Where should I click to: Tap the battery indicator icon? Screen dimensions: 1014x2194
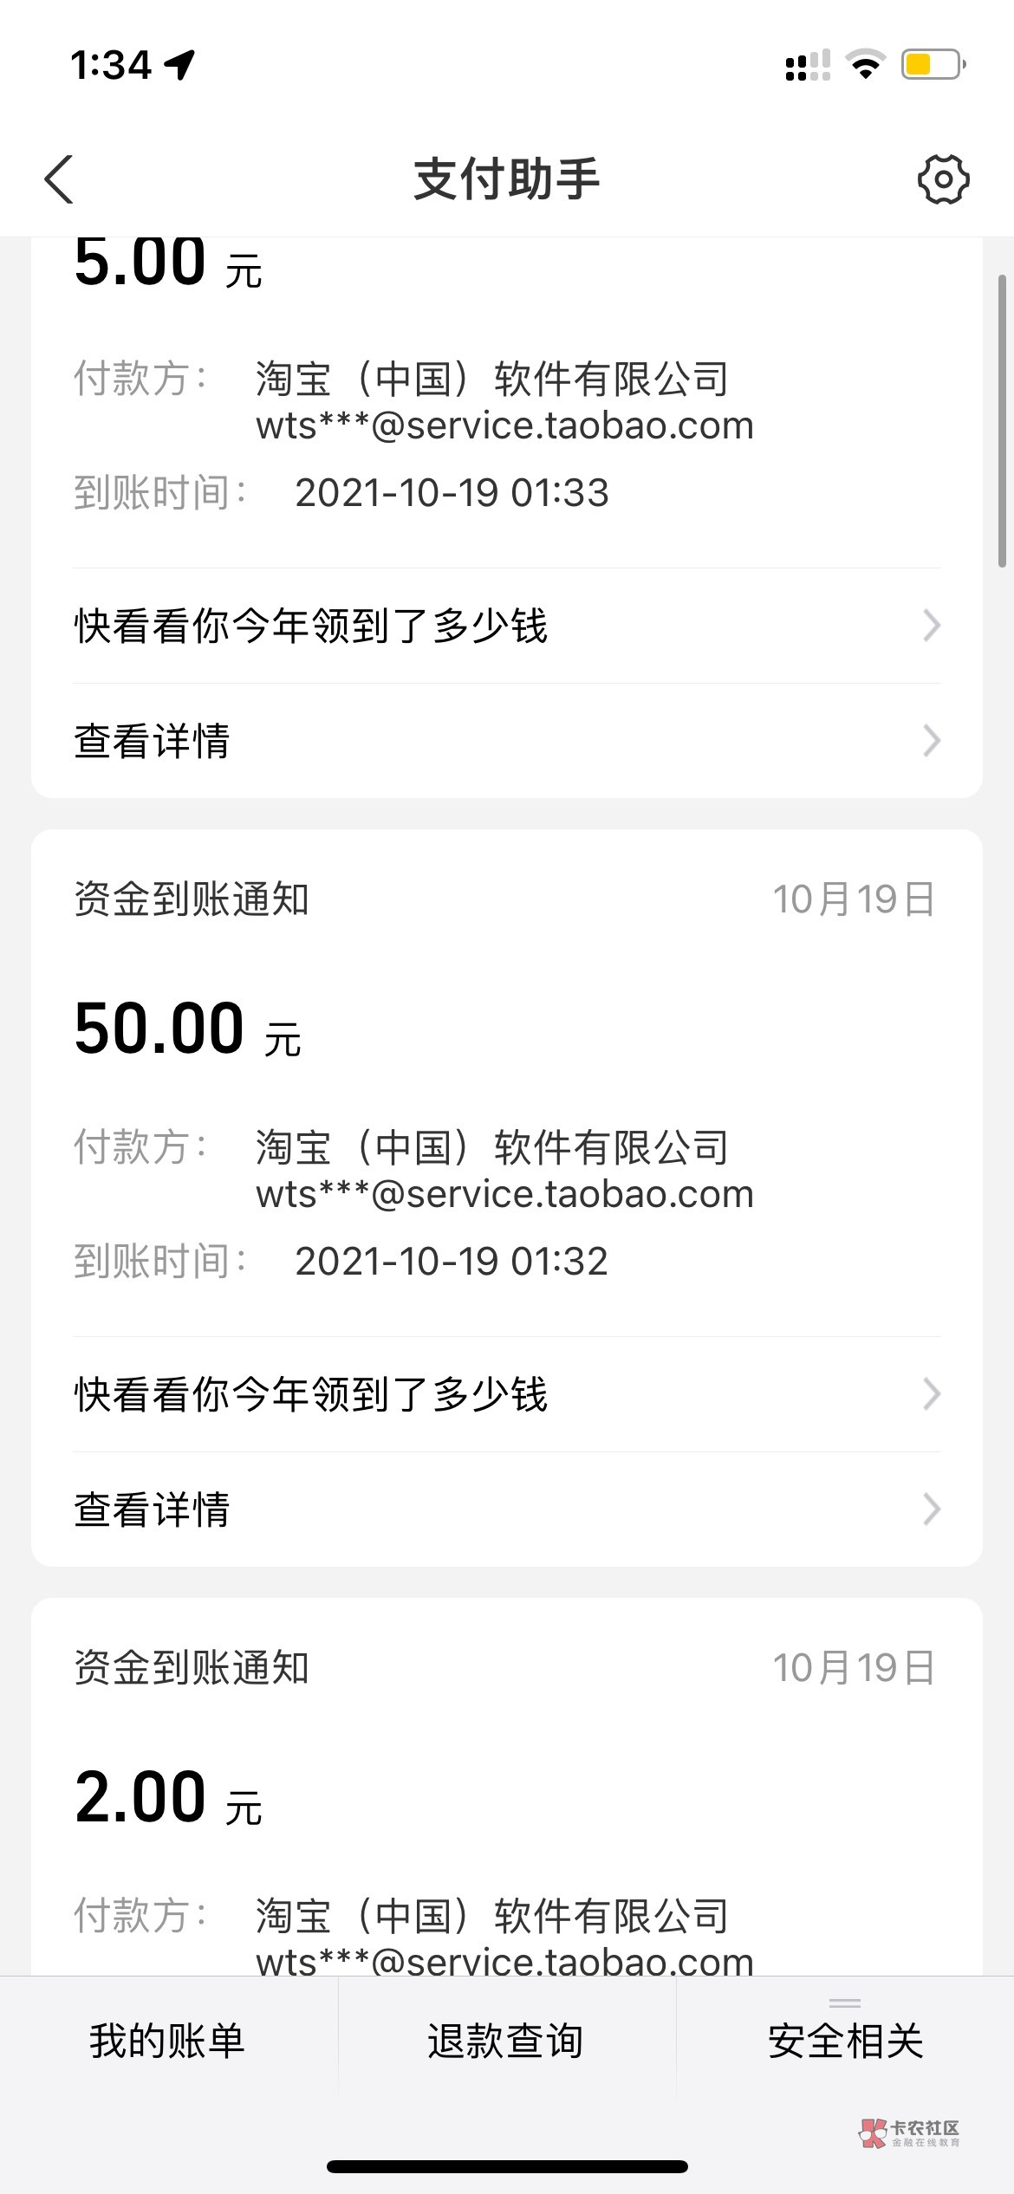click(x=933, y=65)
